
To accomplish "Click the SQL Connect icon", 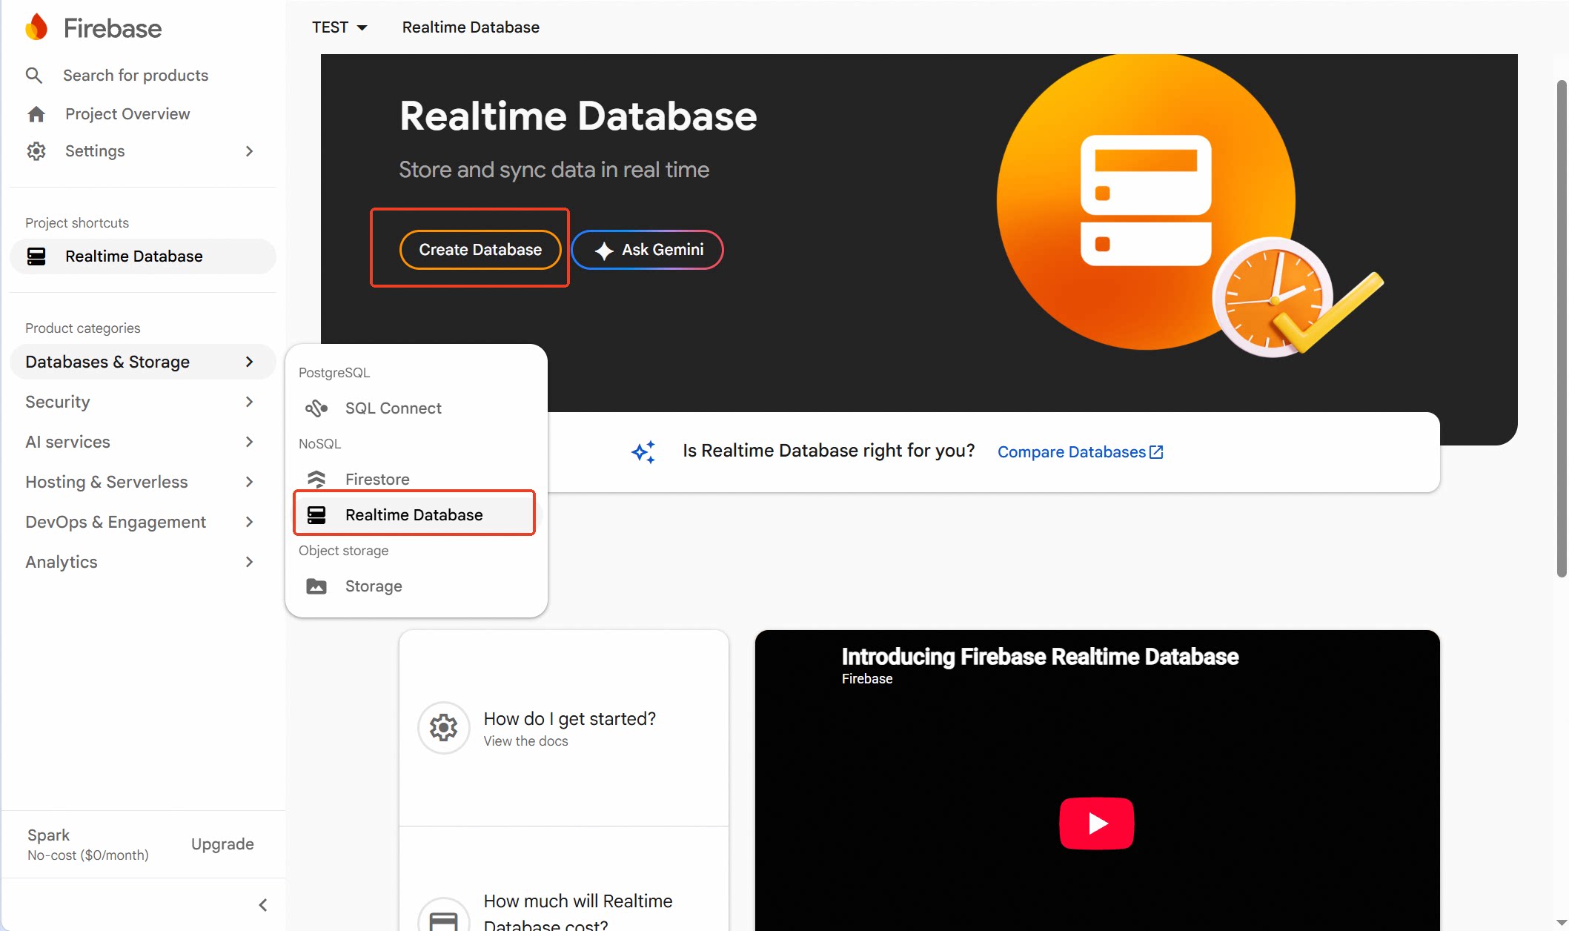I will 316,408.
